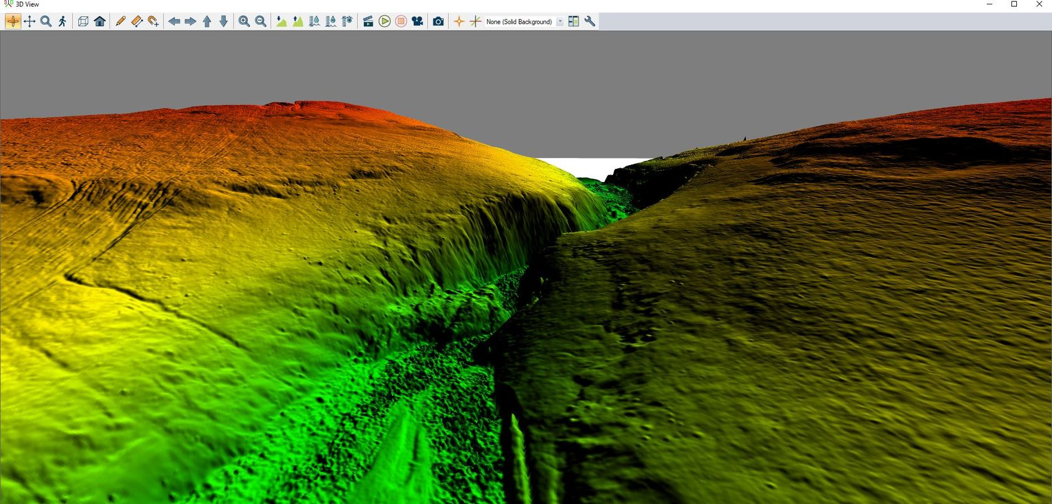The height and width of the screenshot is (504, 1052).
Task: Move view down with down arrow
Action: (223, 21)
